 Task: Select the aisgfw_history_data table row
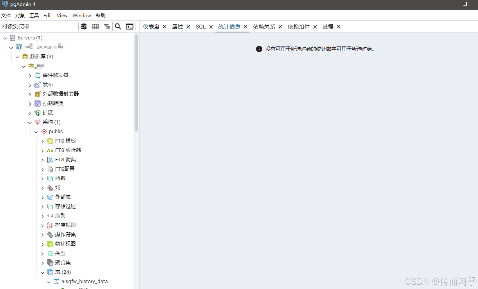pyautogui.click(x=85, y=282)
